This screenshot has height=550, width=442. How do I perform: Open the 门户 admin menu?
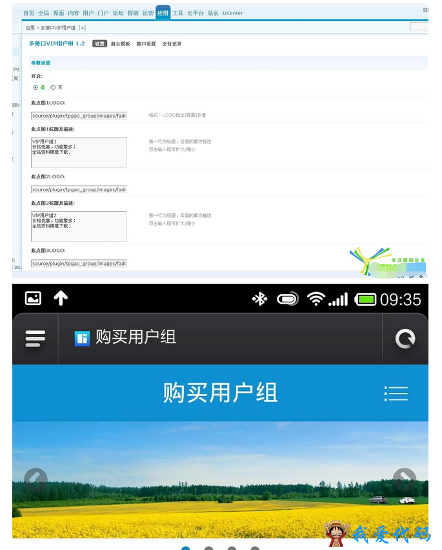tap(103, 13)
